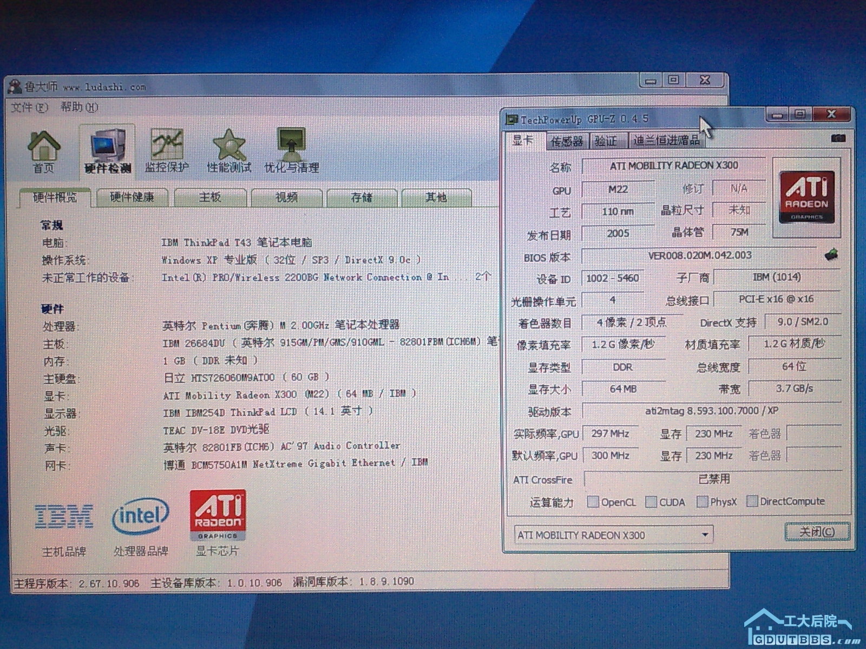Click the 子厂商 field IBM (1014)

(x=777, y=277)
